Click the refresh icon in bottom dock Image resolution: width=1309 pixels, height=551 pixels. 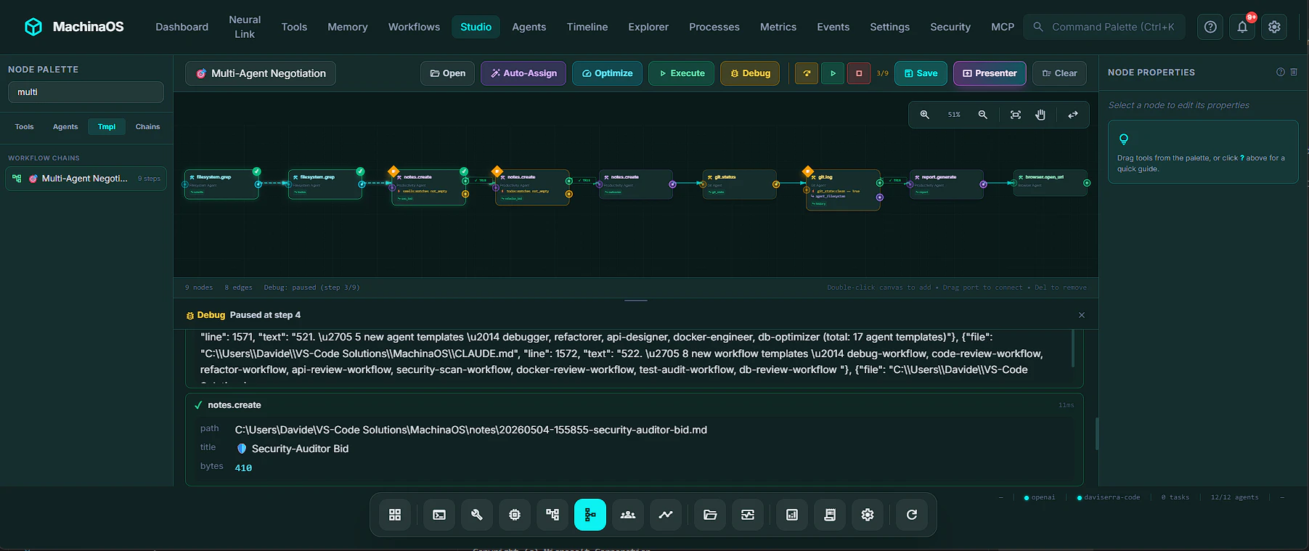click(x=912, y=515)
